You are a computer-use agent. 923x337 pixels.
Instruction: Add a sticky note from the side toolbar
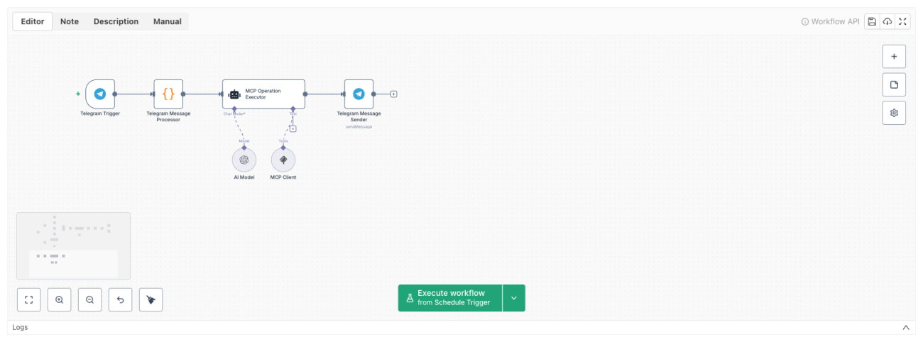[894, 84]
